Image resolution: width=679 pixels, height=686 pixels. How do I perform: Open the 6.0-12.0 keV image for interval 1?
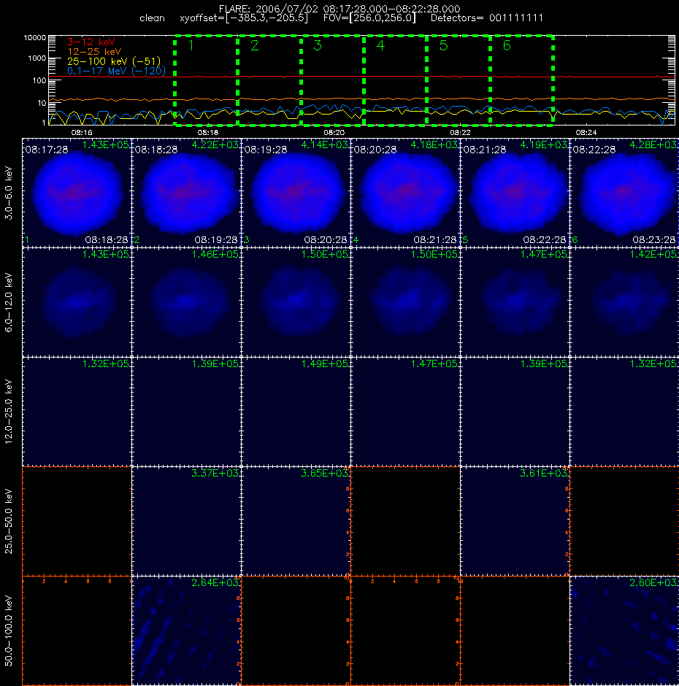click(77, 302)
